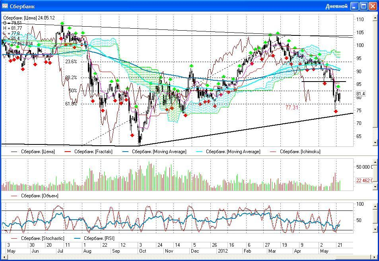The width and height of the screenshot is (379, 261).
Task: Click the current volume tag 22 462
Action: pos(365,181)
